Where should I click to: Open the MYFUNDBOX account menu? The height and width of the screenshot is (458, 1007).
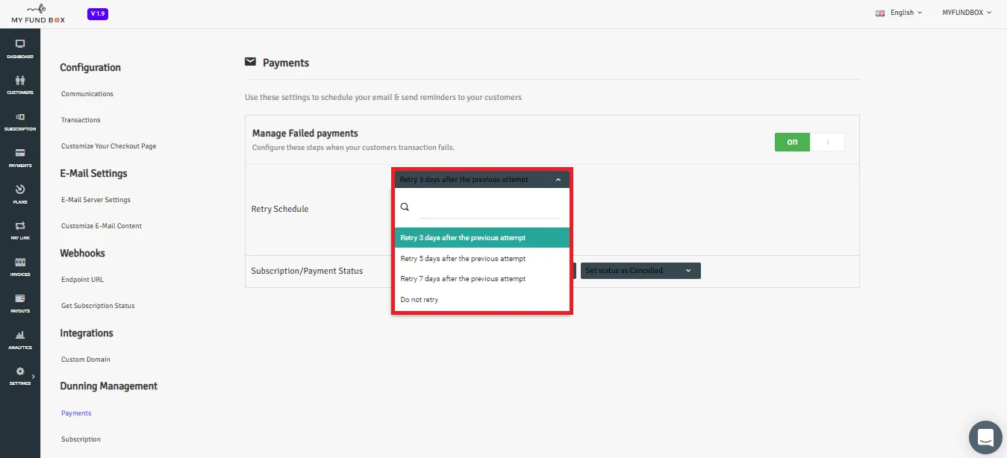coord(967,13)
